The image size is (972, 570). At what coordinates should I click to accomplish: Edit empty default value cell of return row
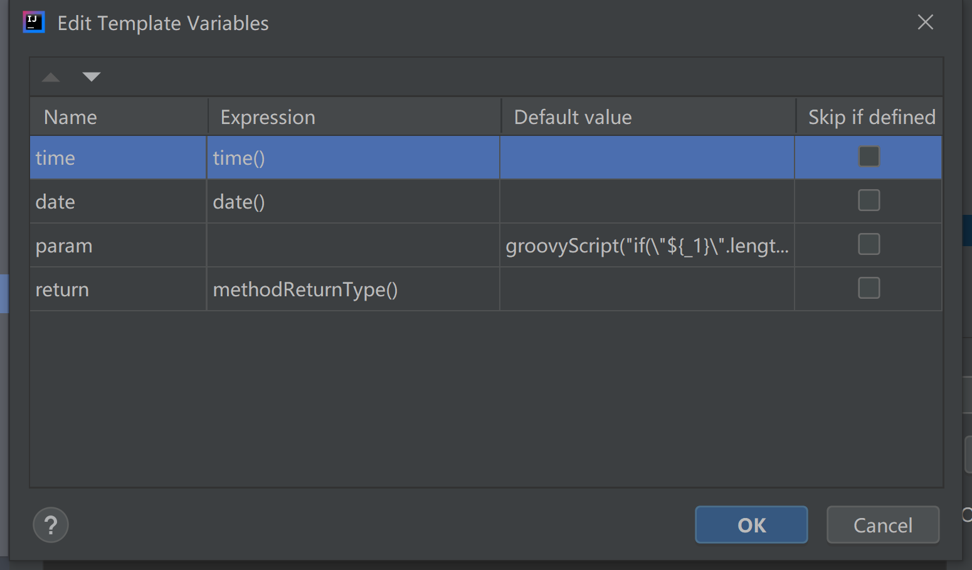647,289
